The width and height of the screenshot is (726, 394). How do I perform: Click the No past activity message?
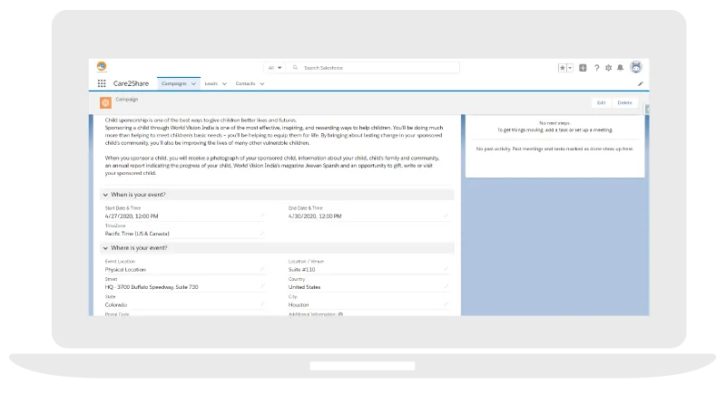pos(554,149)
